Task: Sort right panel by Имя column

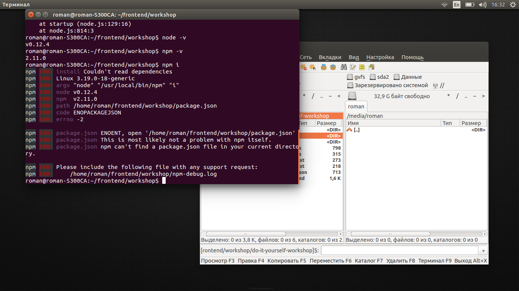Action: (393, 123)
